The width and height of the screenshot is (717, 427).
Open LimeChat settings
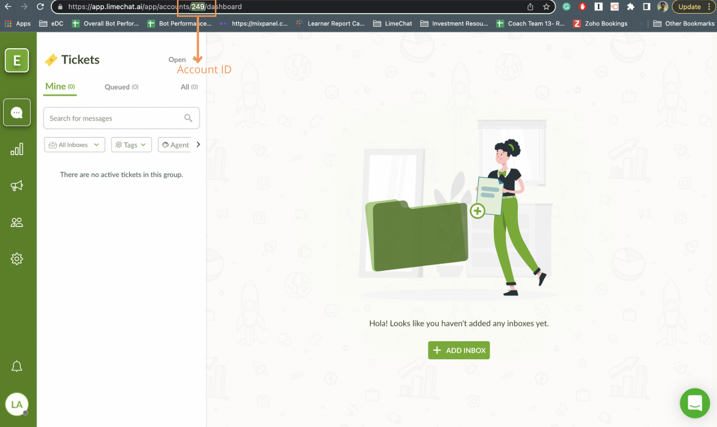(x=17, y=259)
